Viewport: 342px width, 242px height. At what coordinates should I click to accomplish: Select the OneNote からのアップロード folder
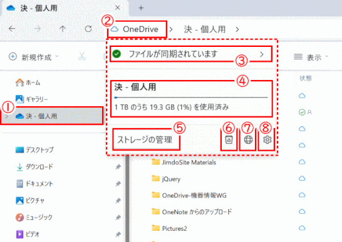(192, 212)
